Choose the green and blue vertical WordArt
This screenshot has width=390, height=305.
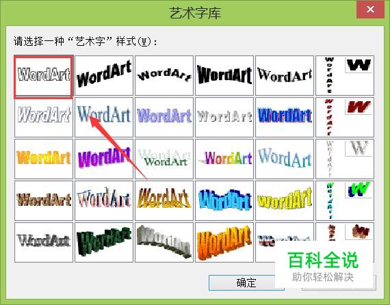point(345,201)
